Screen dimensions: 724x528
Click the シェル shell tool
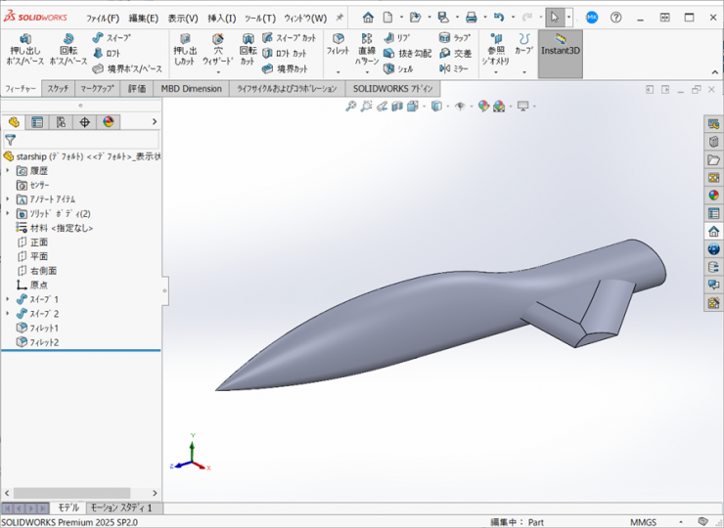(398, 68)
